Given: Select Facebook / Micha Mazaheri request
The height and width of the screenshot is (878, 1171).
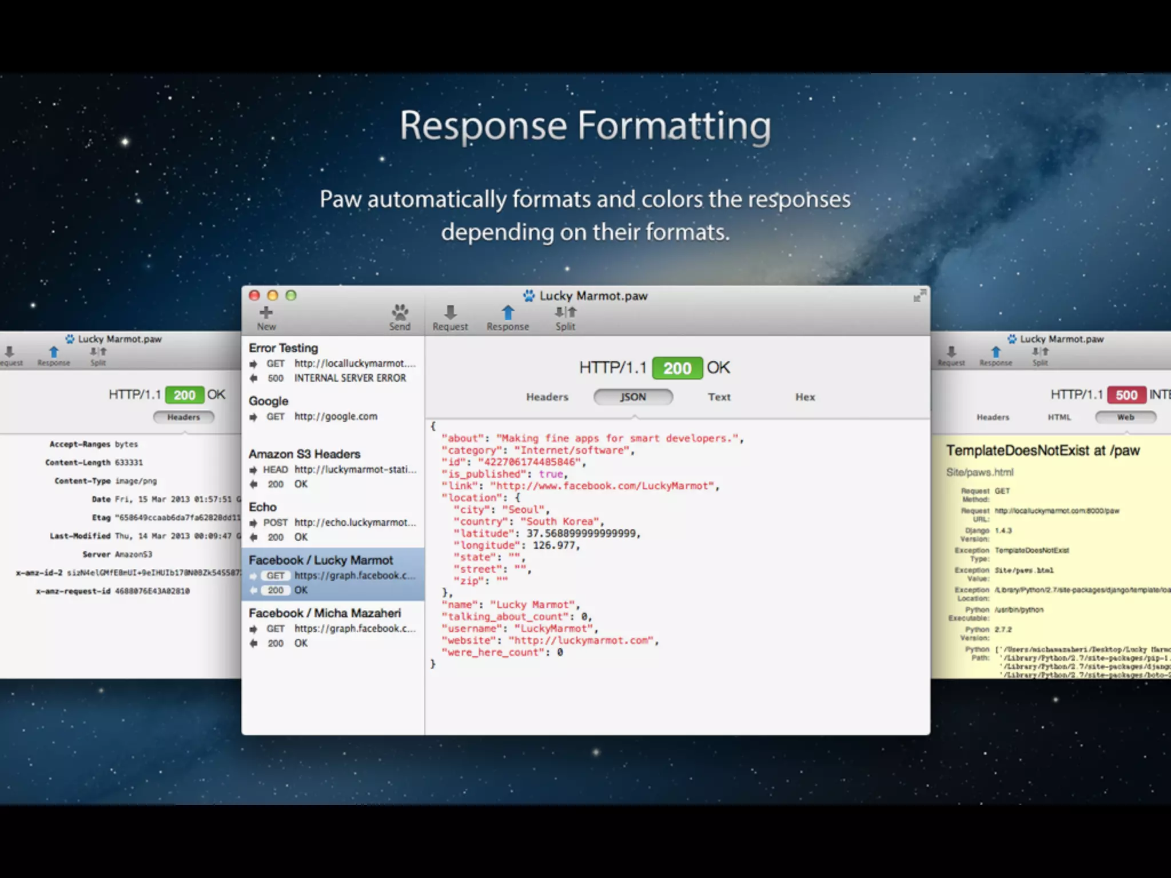Looking at the screenshot, I should [332, 628].
